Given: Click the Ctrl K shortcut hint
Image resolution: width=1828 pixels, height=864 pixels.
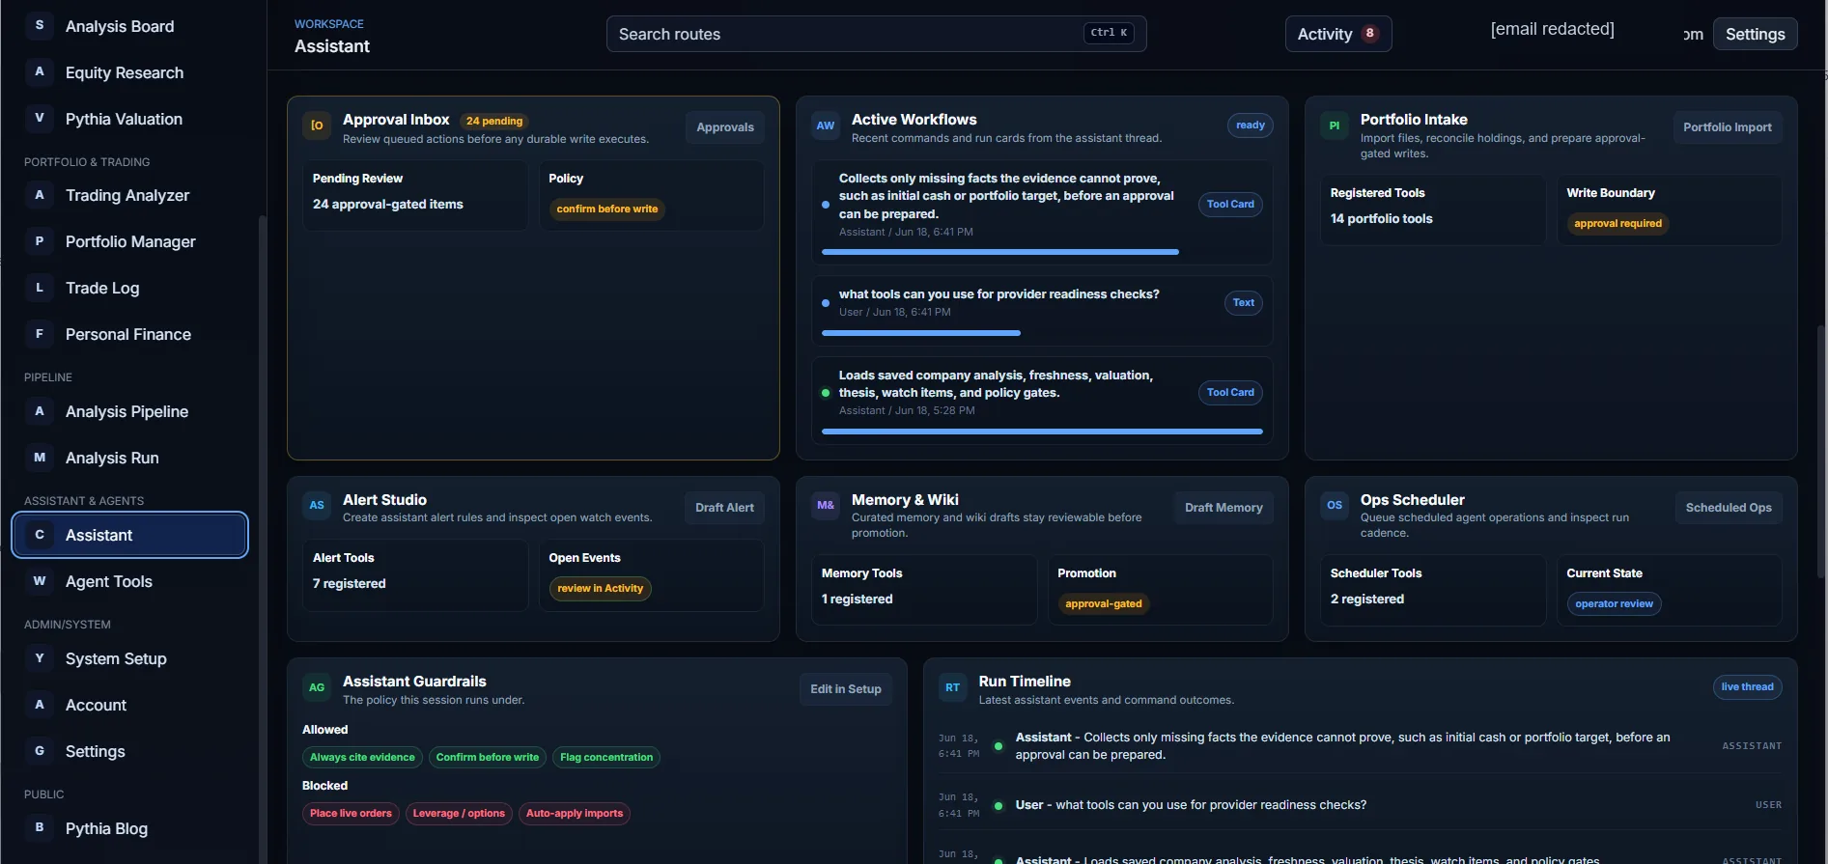Looking at the screenshot, I should click(1109, 33).
